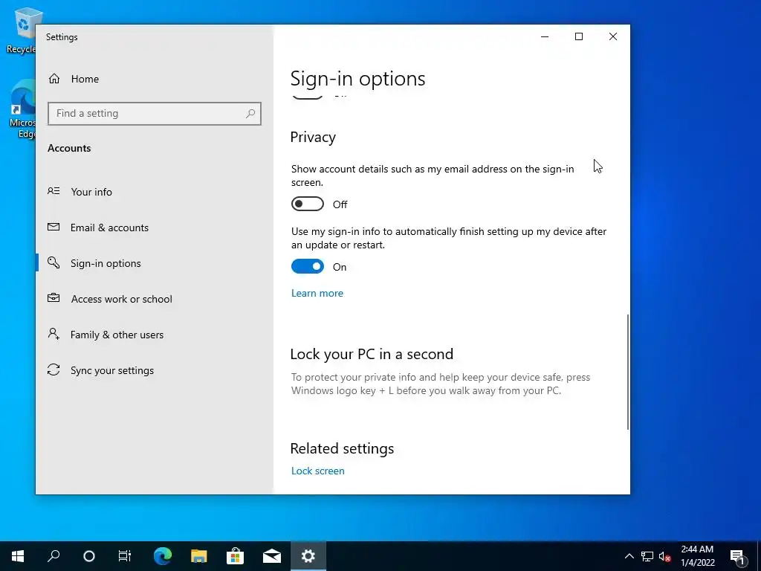Show hidden system tray icons
The width and height of the screenshot is (761, 571).
629,556
